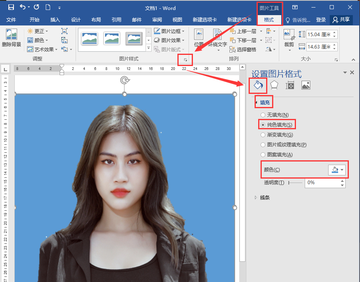This screenshot has width=360, height=282.
Task: Switch to the Layout (布局) tab
Action: [96, 20]
